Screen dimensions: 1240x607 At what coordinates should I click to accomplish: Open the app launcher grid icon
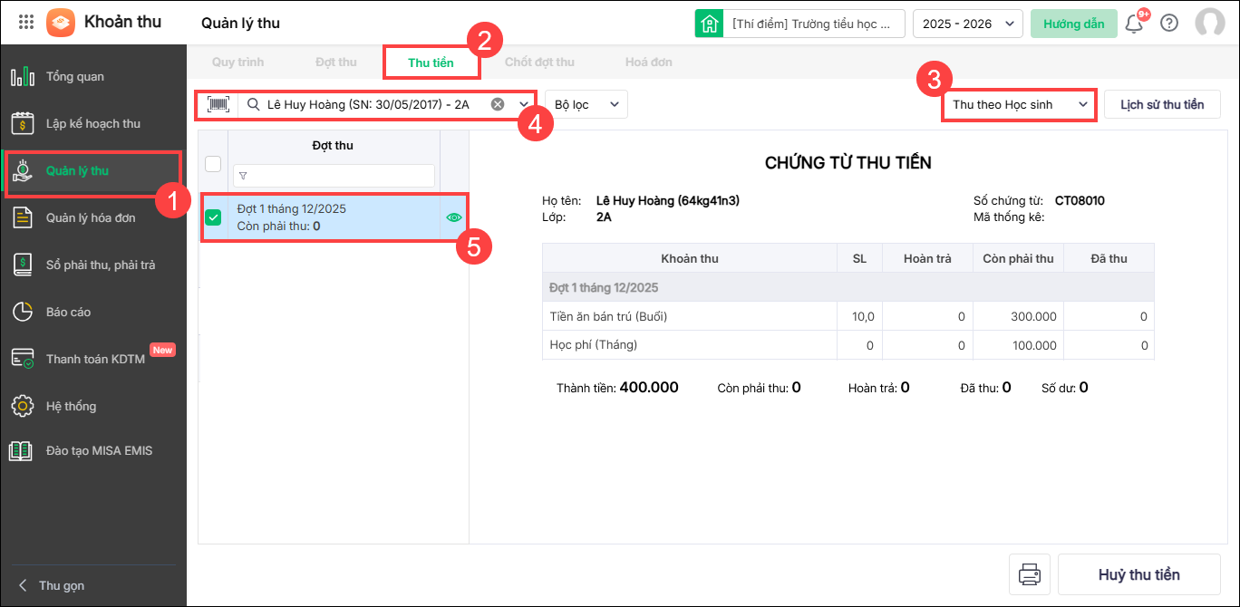[26, 22]
